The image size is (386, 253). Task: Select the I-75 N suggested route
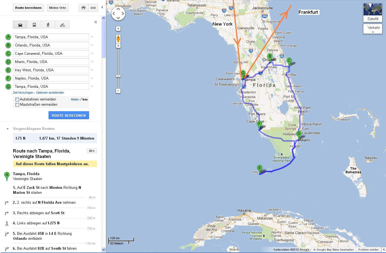click(55, 138)
